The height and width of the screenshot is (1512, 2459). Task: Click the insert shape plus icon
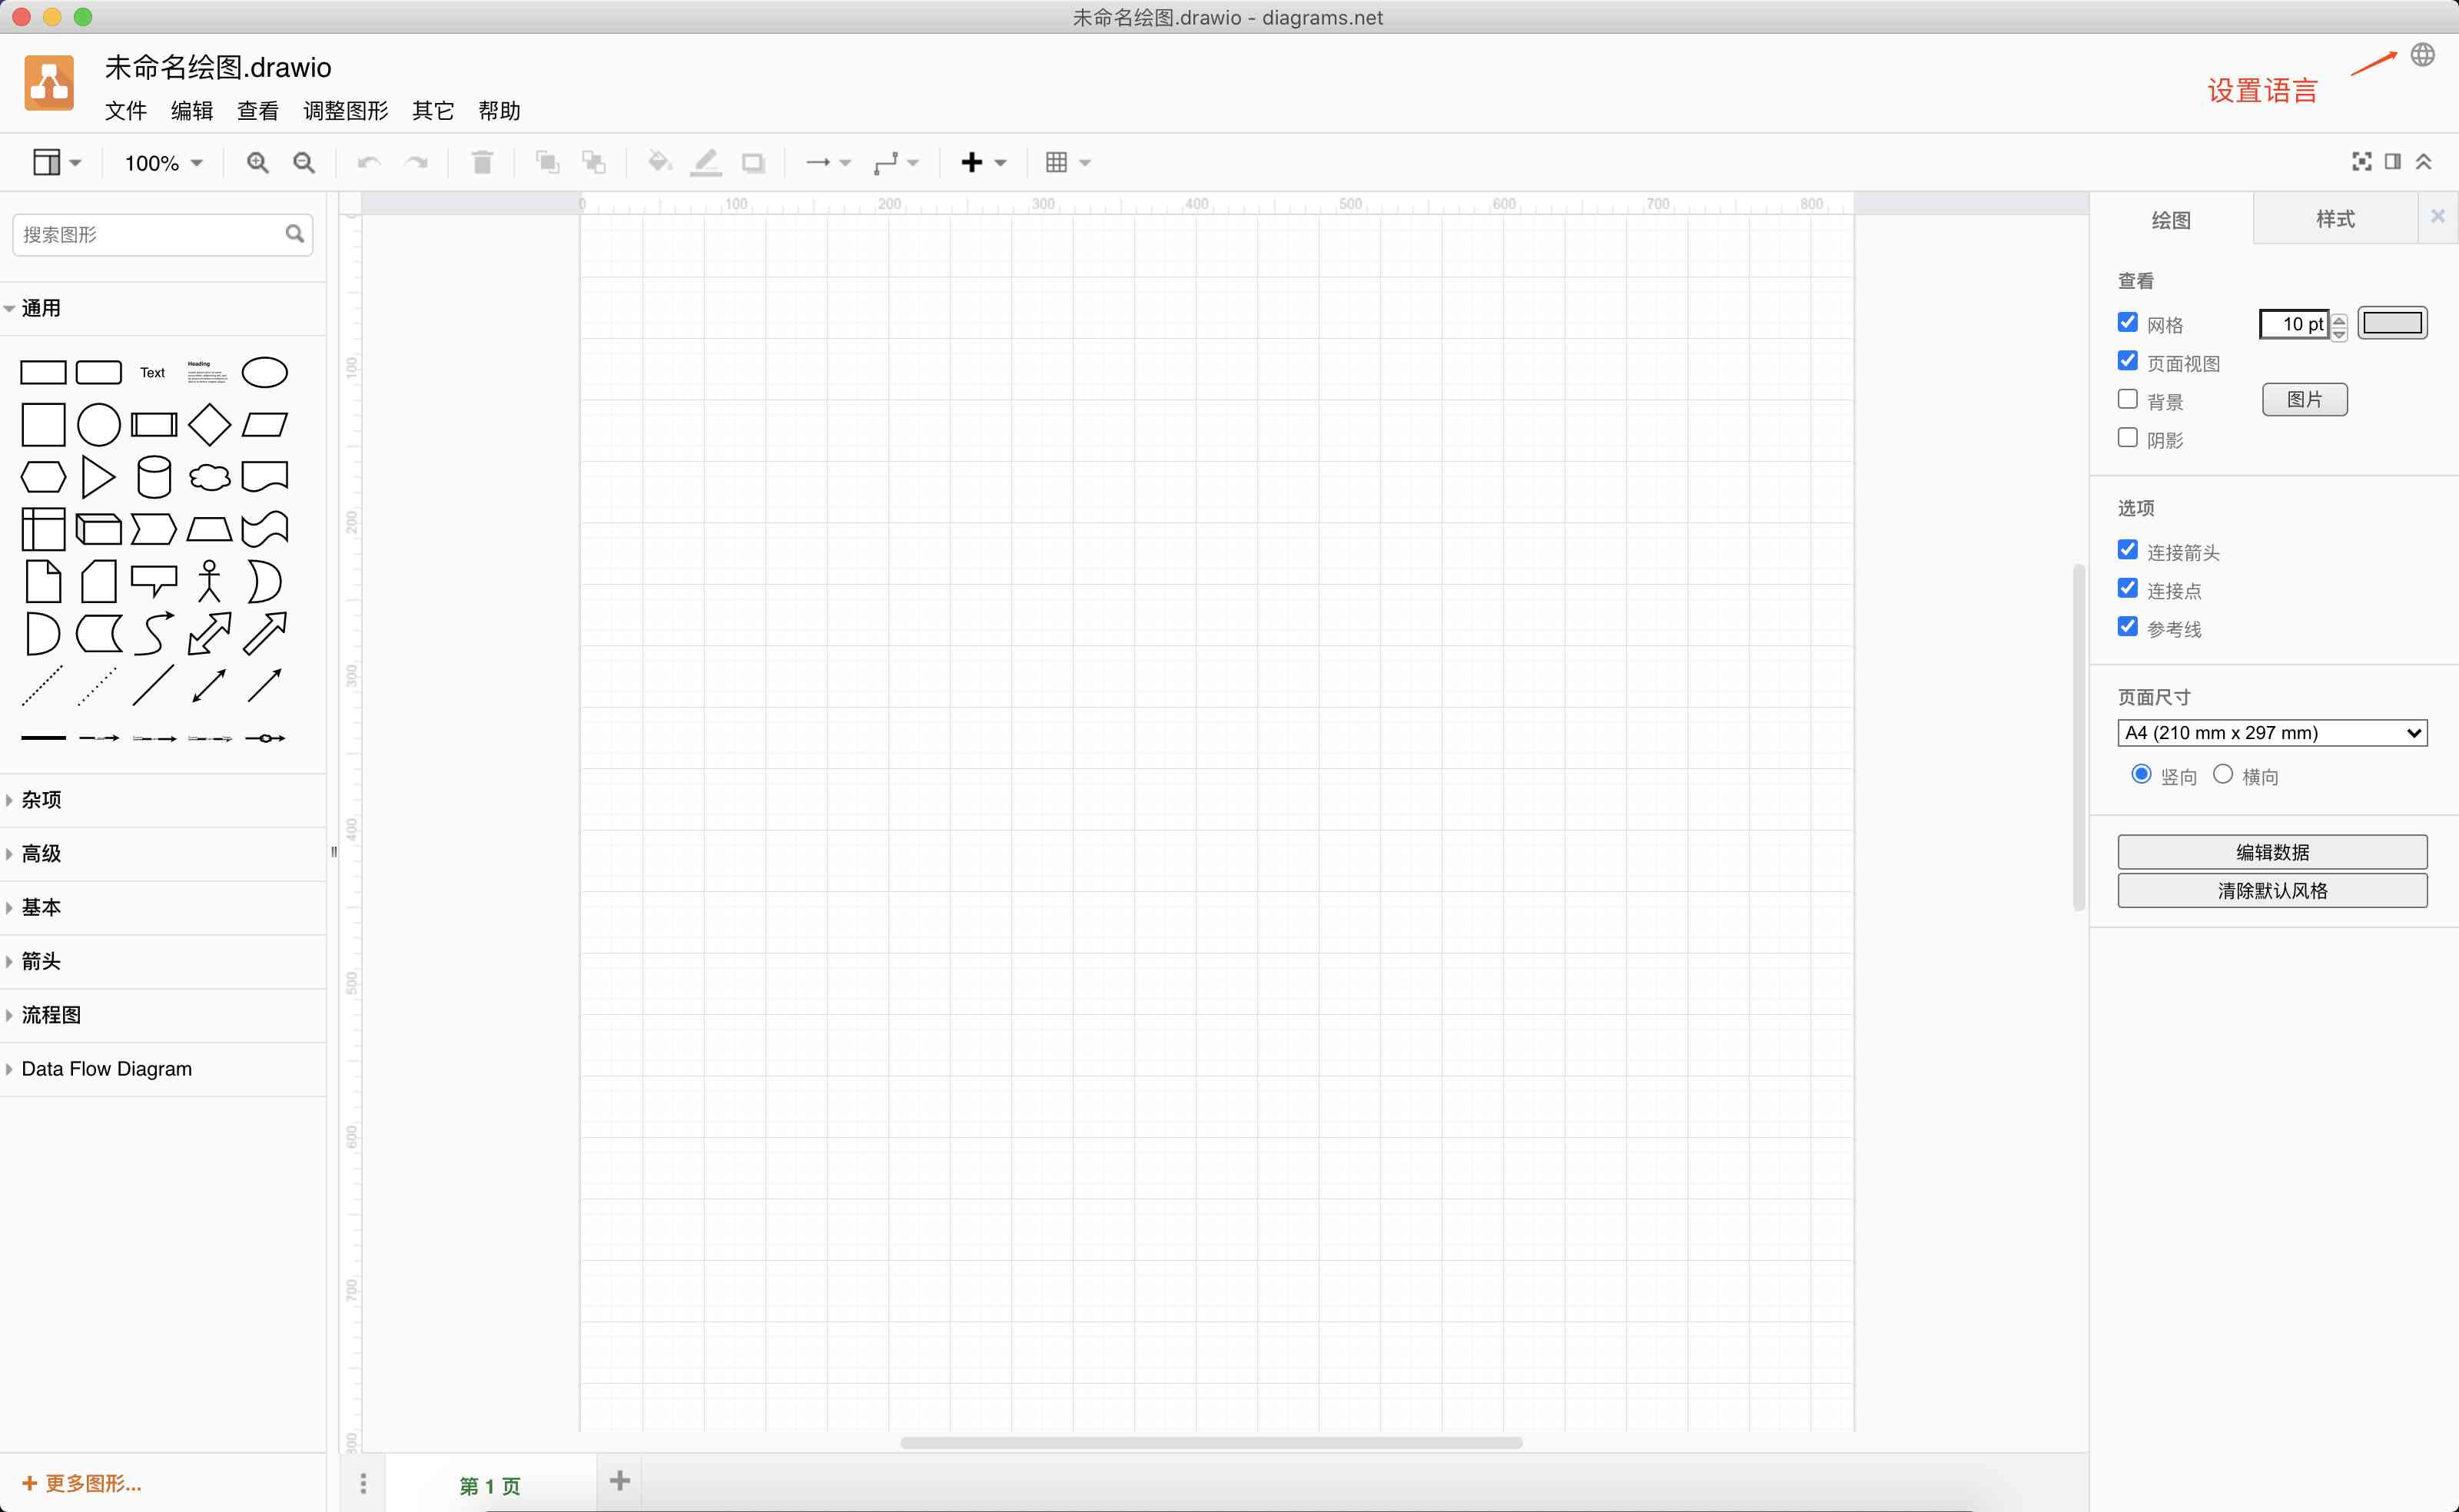point(973,161)
